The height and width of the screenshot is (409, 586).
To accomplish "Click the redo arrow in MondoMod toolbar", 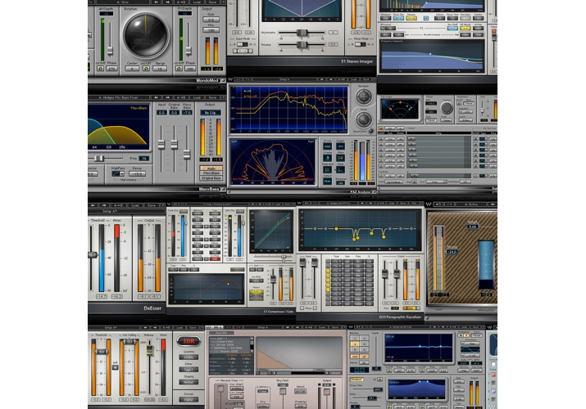I will [x=167, y=2].
